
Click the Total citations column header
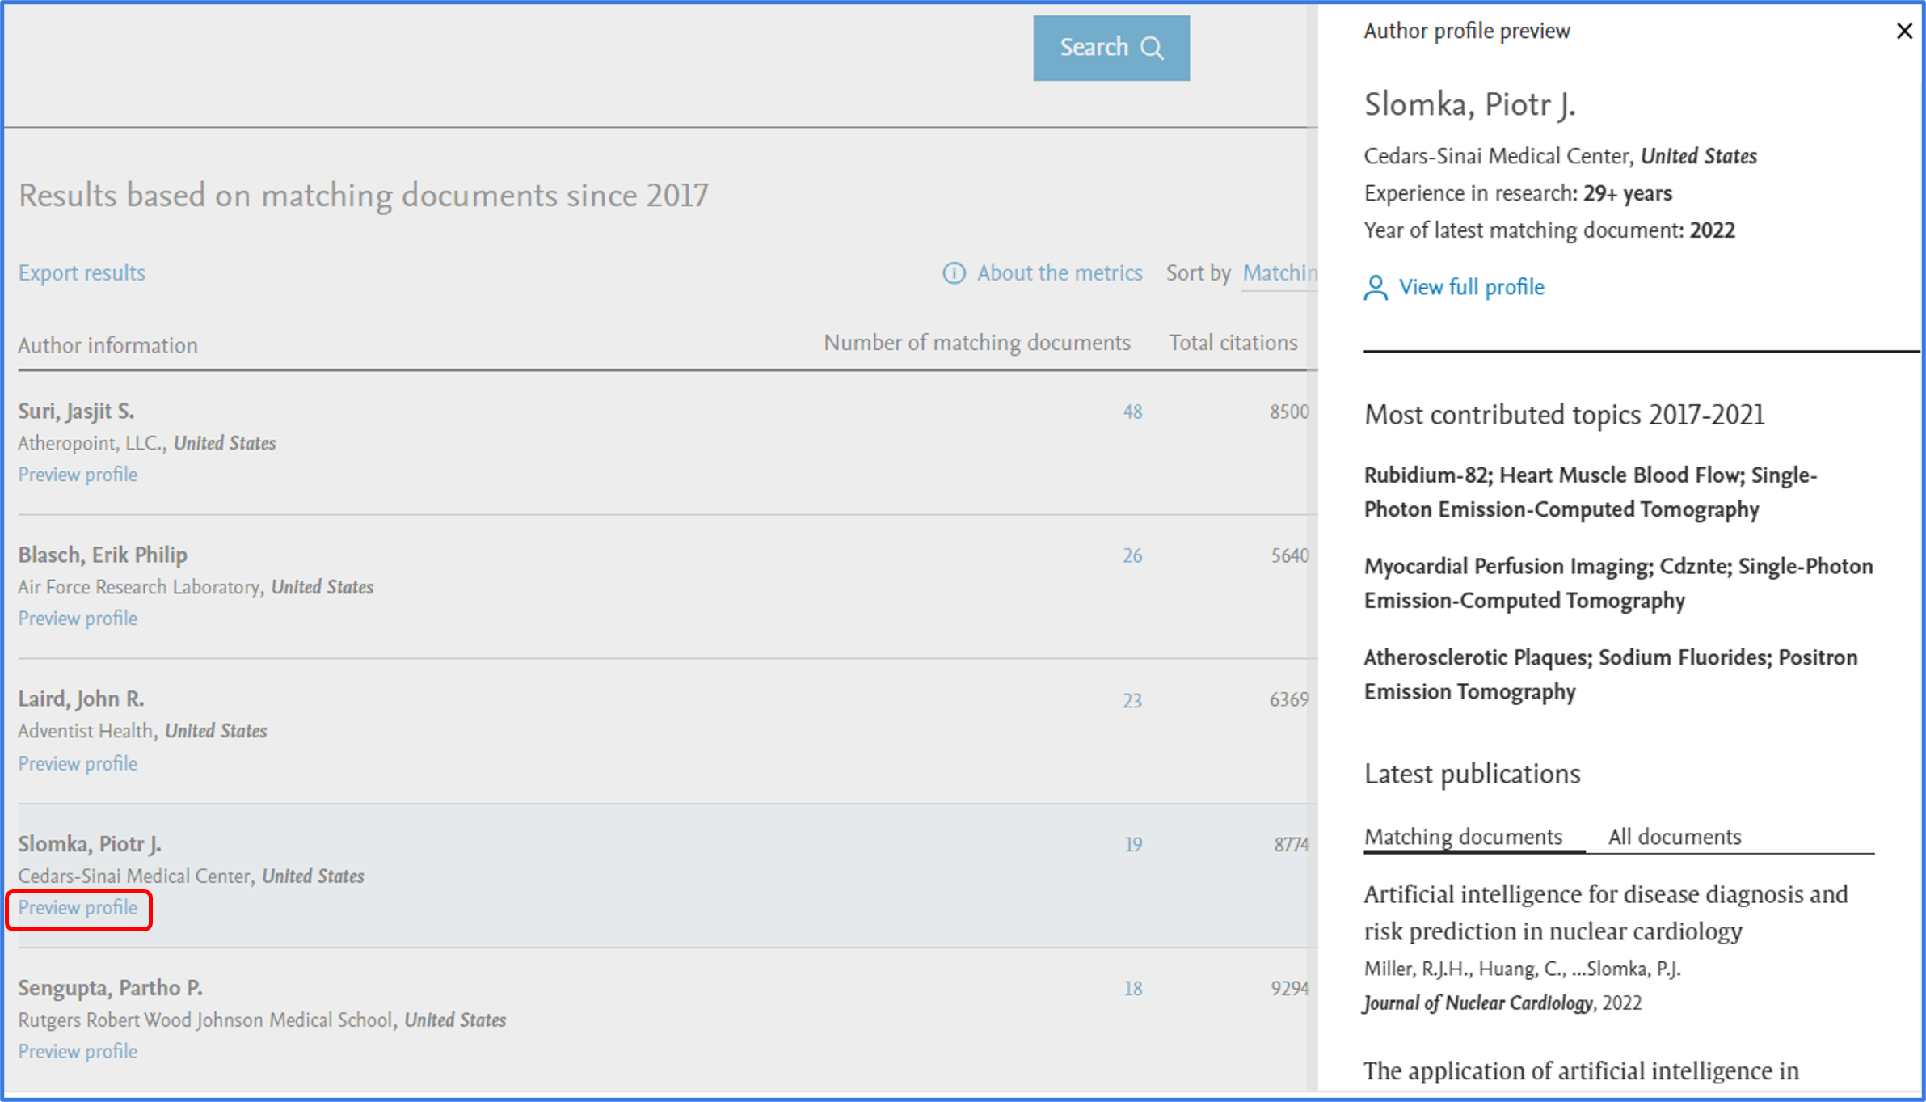click(1233, 343)
